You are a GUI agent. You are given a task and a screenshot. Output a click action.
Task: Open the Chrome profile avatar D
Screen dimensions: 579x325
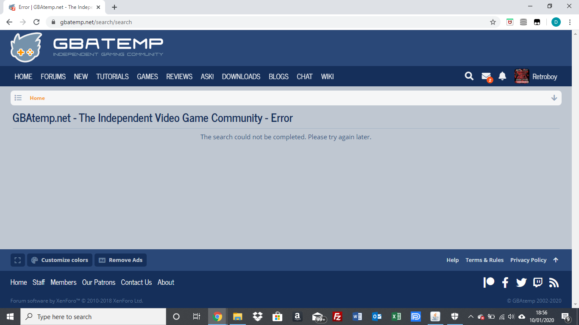pos(556,22)
